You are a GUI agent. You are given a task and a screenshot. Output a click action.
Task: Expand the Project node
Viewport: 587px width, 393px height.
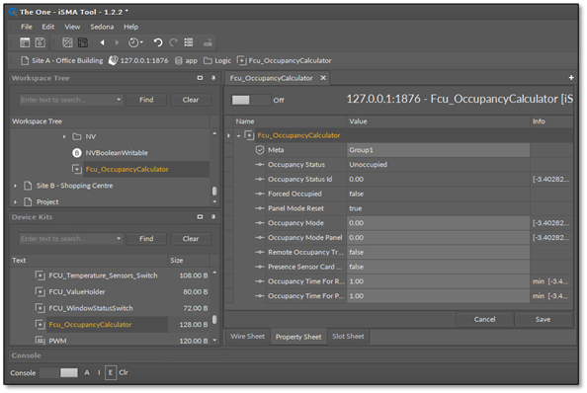point(16,201)
